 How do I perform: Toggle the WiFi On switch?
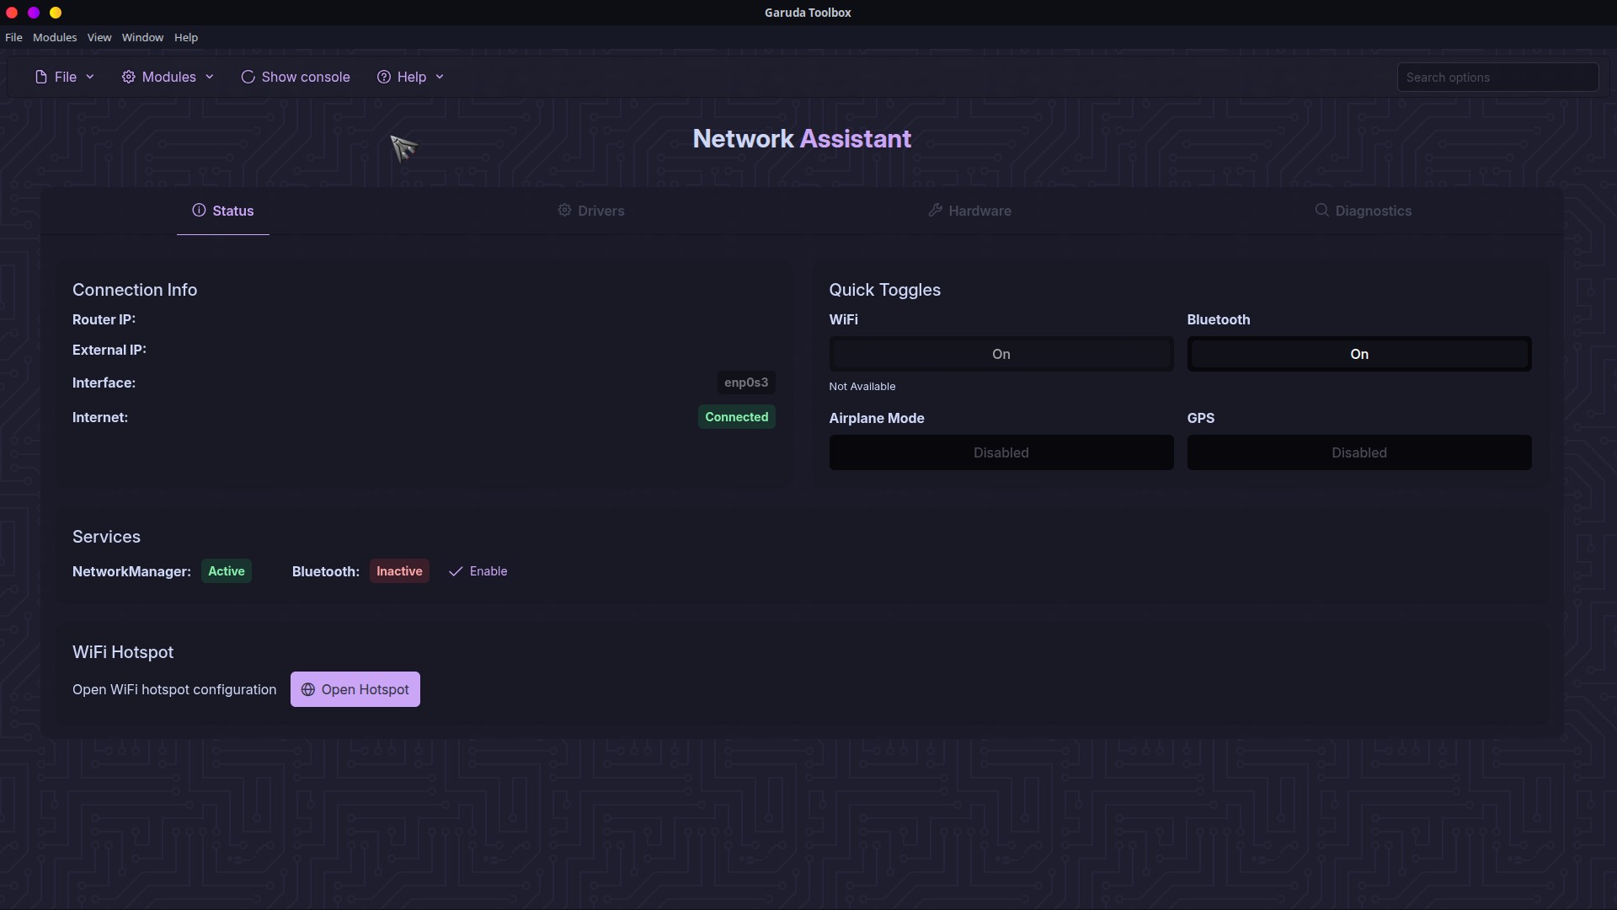tap(1001, 354)
